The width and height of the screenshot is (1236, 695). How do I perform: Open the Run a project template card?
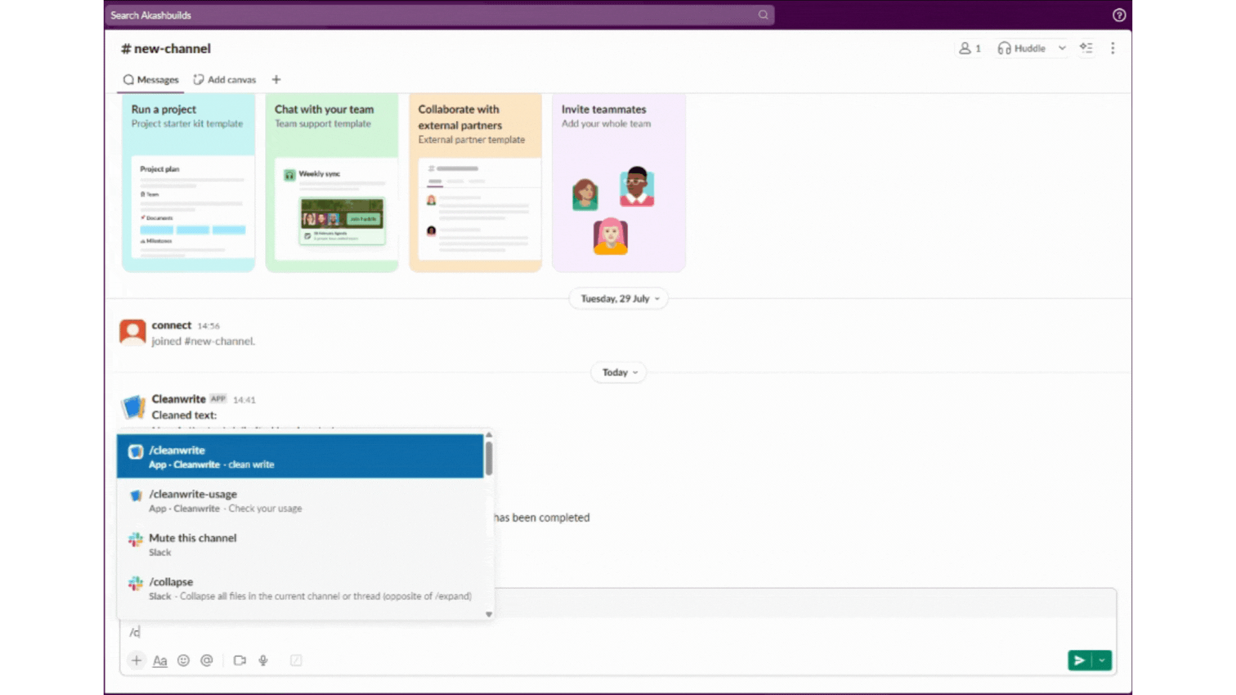click(x=189, y=183)
